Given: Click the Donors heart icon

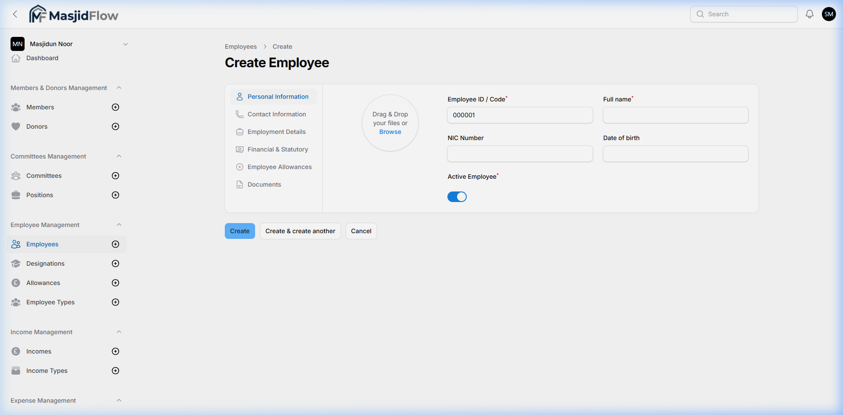Looking at the screenshot, I should [16, 126].
